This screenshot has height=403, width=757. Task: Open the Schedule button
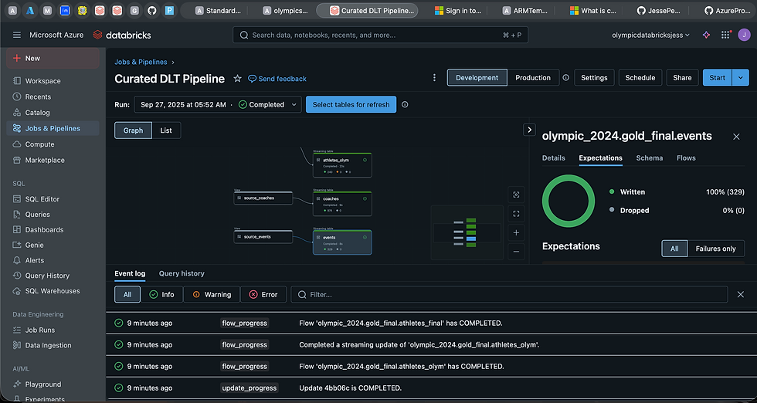tap(640, 78)
